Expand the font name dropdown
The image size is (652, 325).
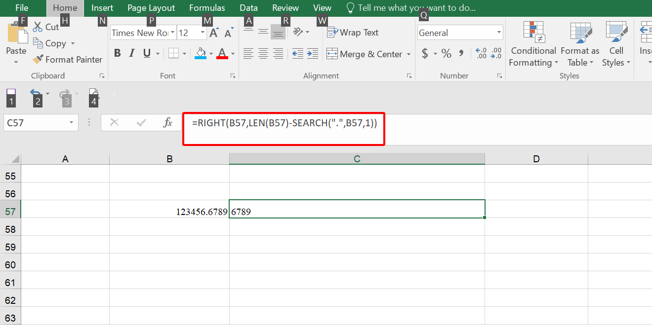click(x=173, y=33)
